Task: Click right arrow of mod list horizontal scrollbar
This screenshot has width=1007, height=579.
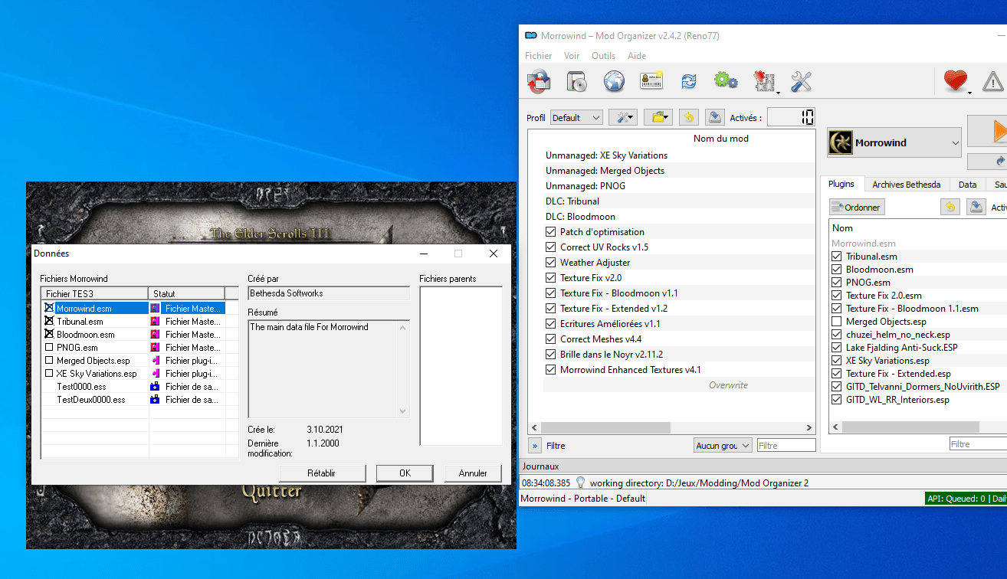Action: click(x=809, y=428)
